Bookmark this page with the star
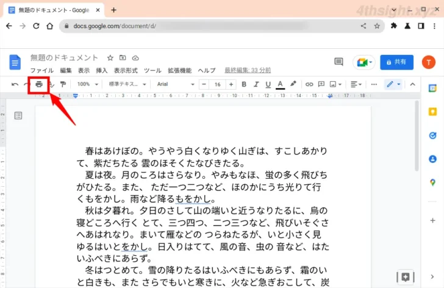The image size is (444, 288). (x=377, y=26)
